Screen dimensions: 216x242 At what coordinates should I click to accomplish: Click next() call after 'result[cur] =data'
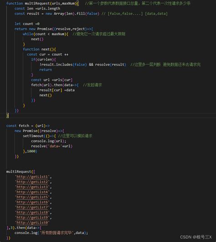click(46, 95)
